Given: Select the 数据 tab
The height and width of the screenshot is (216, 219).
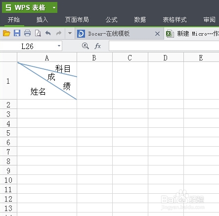Looking at the screenshot, I should pyautogui.click(x=140, y=20).
